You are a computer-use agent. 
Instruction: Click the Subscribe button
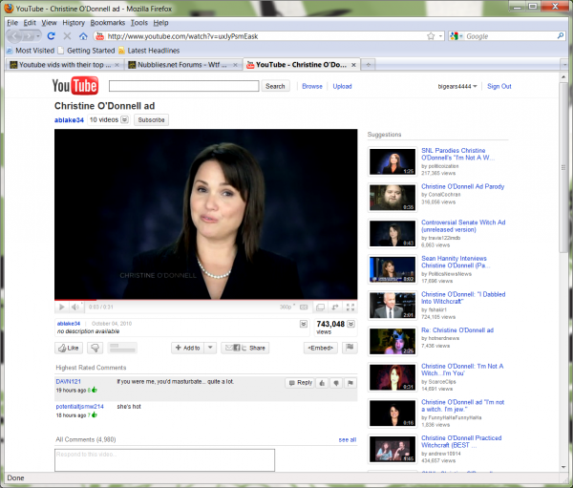[151, 120]
